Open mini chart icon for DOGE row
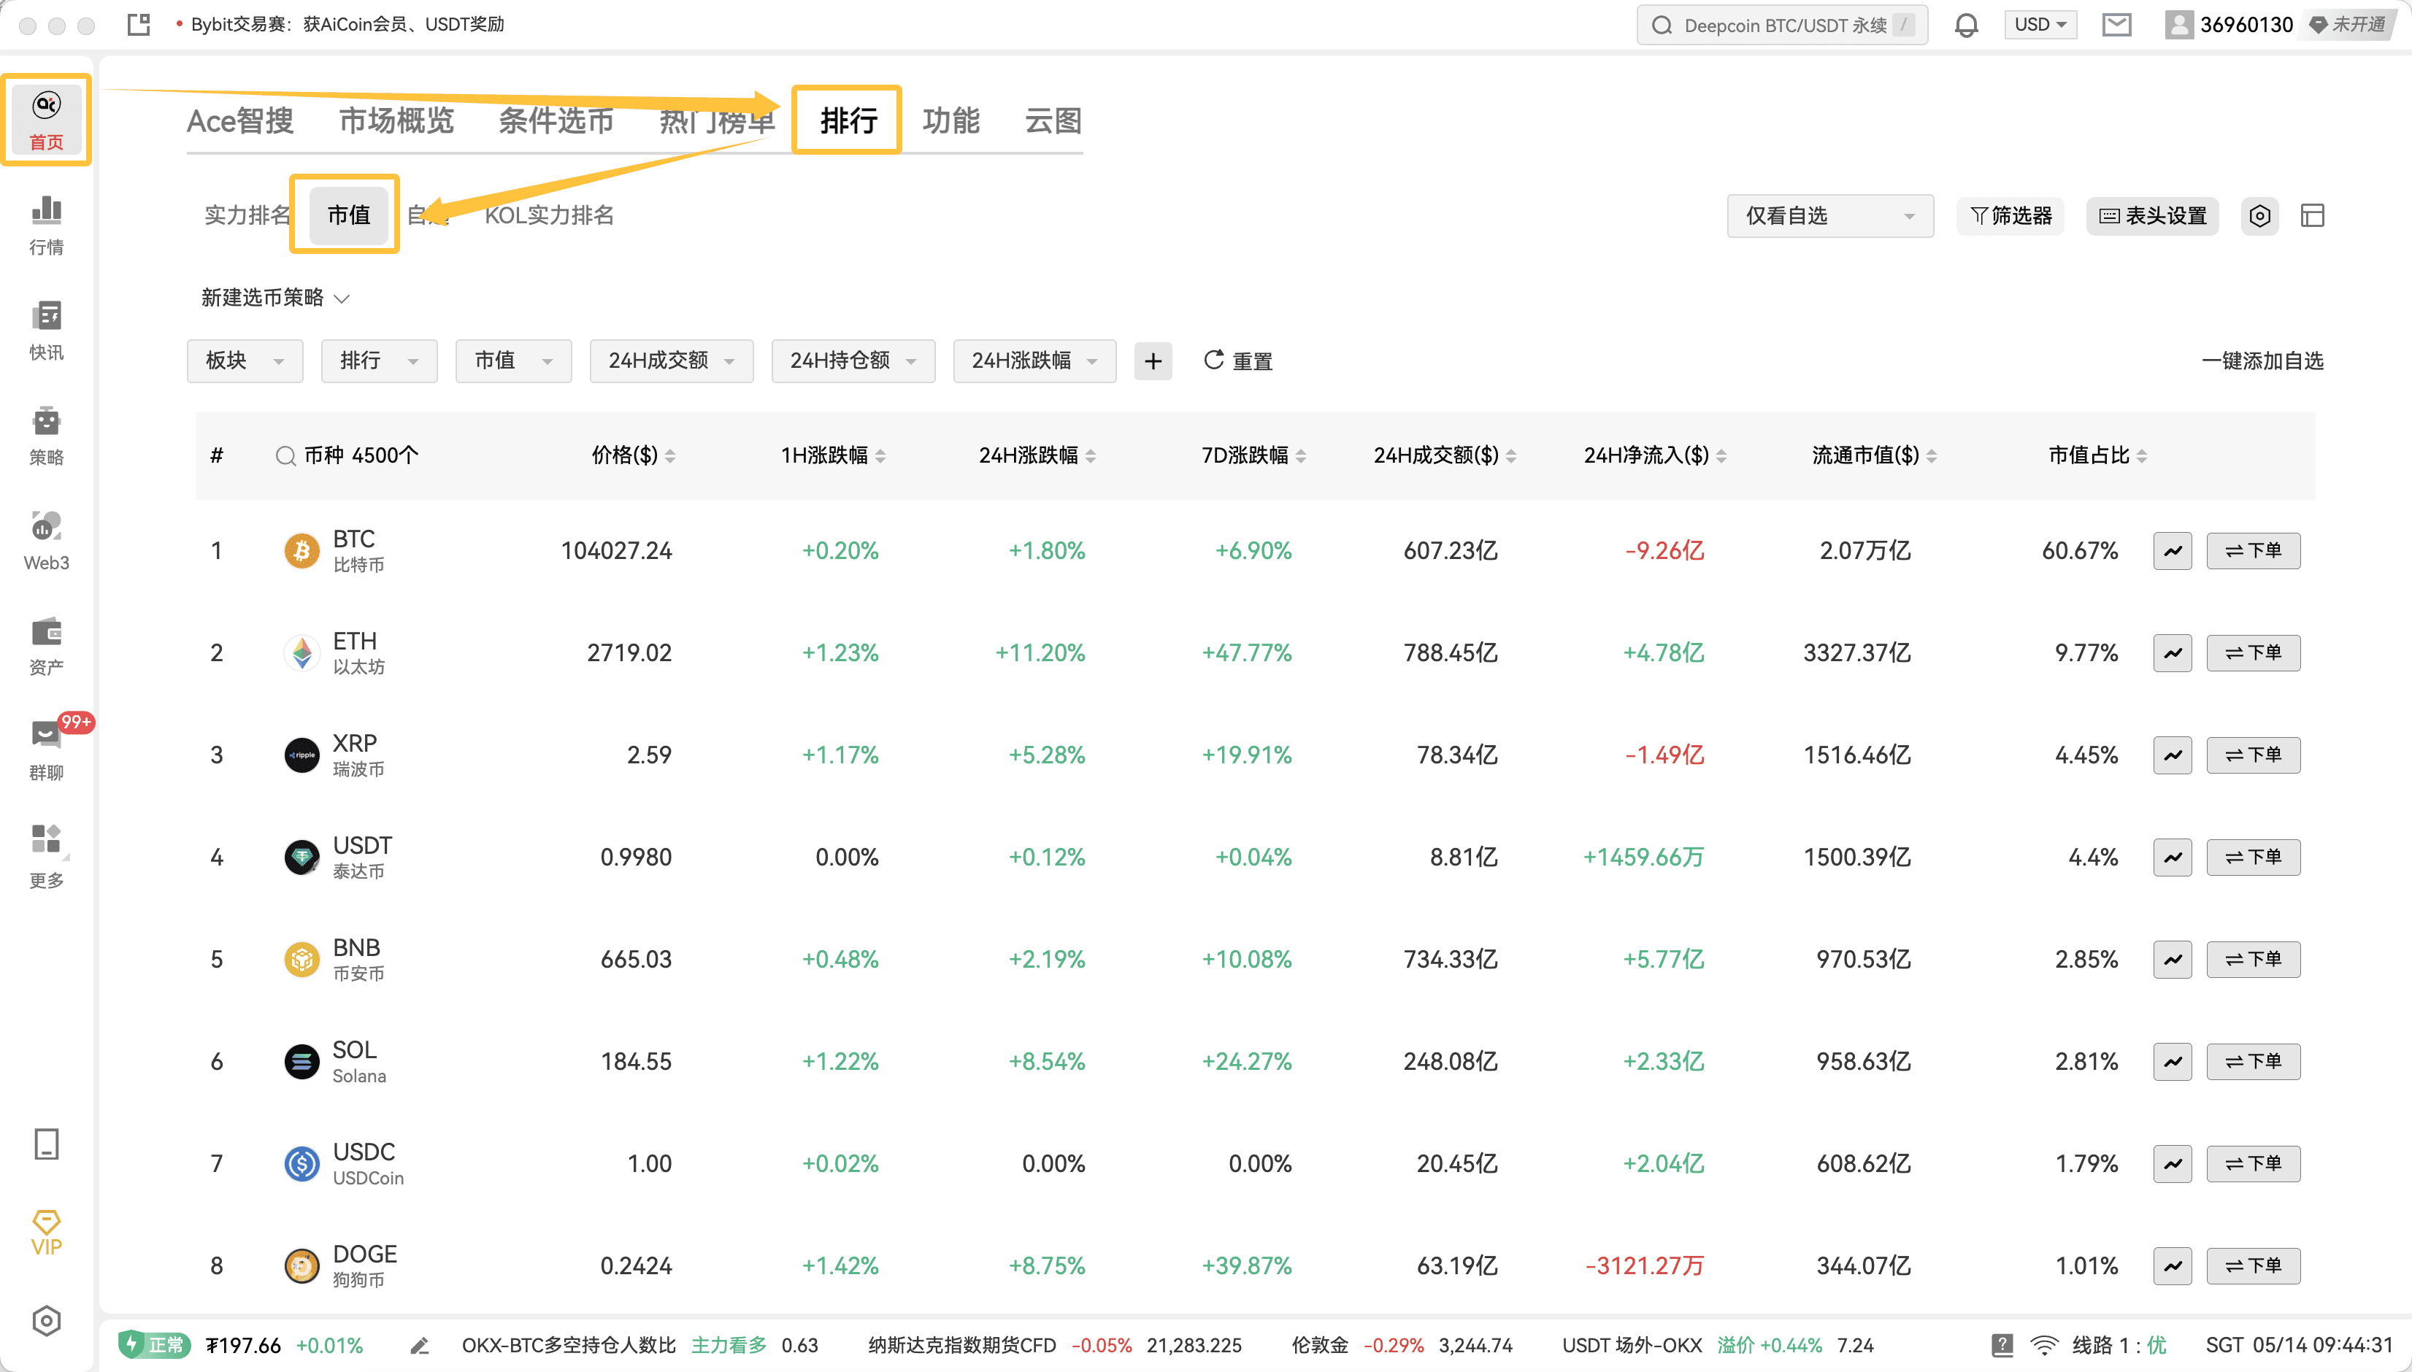This screenshot has height=1372, width=2412. 2173,1265
